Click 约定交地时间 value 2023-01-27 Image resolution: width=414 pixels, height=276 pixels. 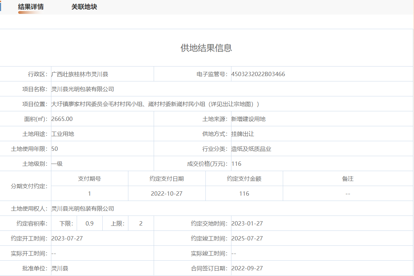coord(247,224)
